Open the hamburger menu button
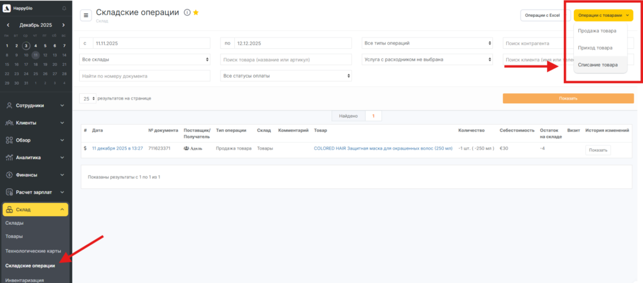Screen dimensions: 643x283 click(x=86, y=15)
